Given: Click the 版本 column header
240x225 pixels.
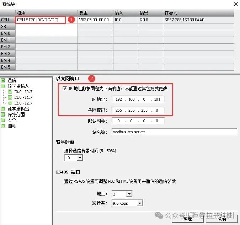Looking at the screenshot, I should click(95, 13).
